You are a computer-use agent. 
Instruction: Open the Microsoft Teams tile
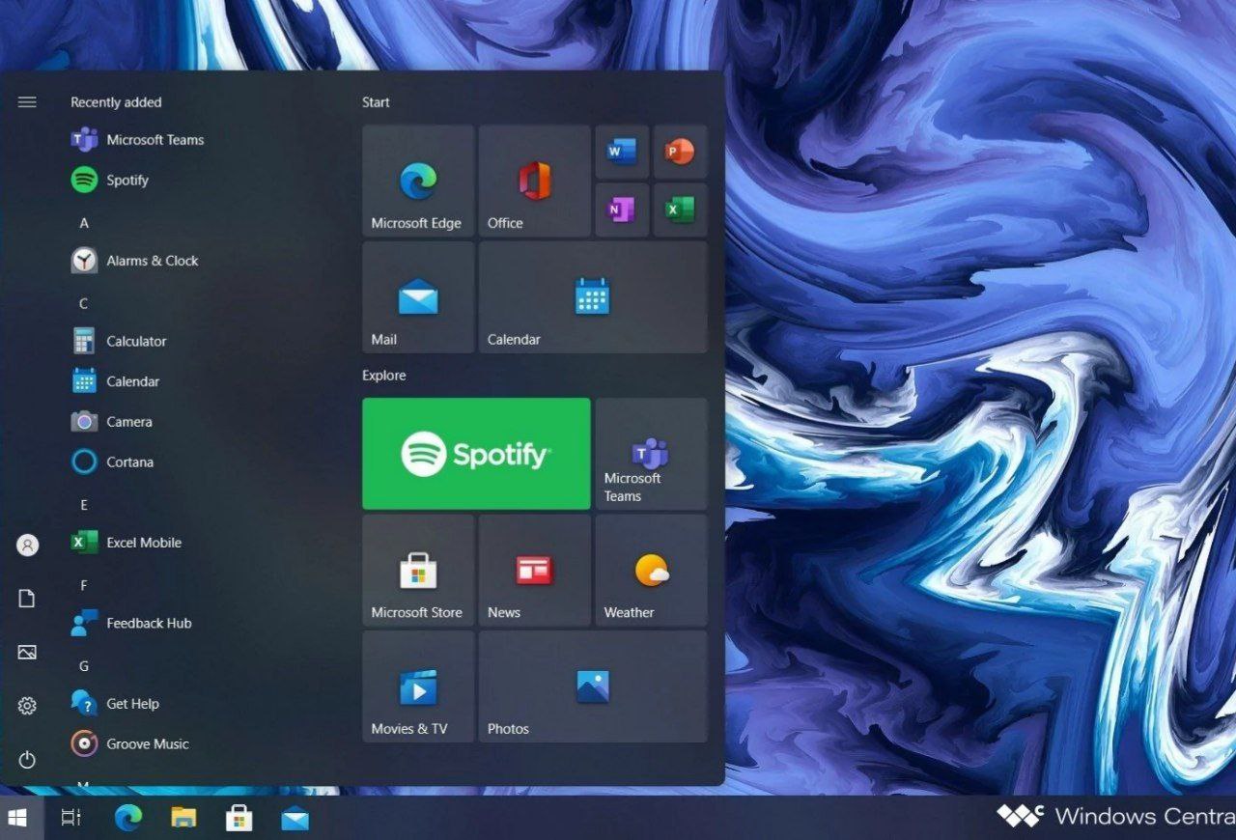point(651,454)
